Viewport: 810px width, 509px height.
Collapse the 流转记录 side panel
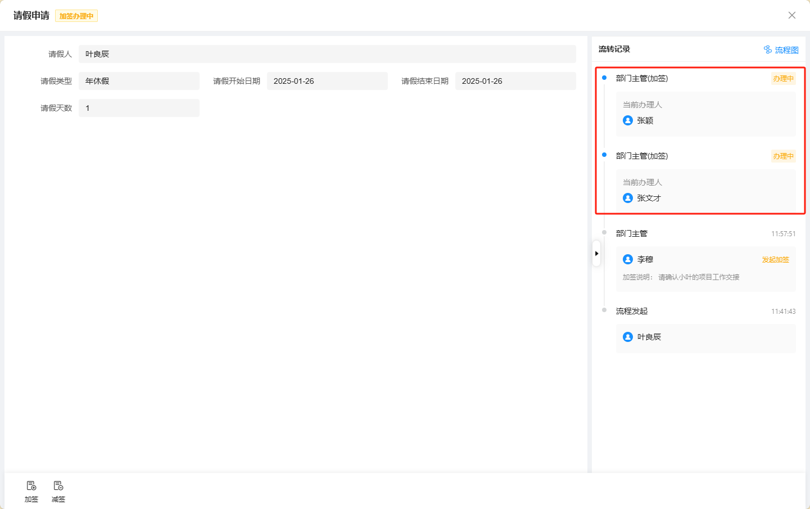pos(596,254)
